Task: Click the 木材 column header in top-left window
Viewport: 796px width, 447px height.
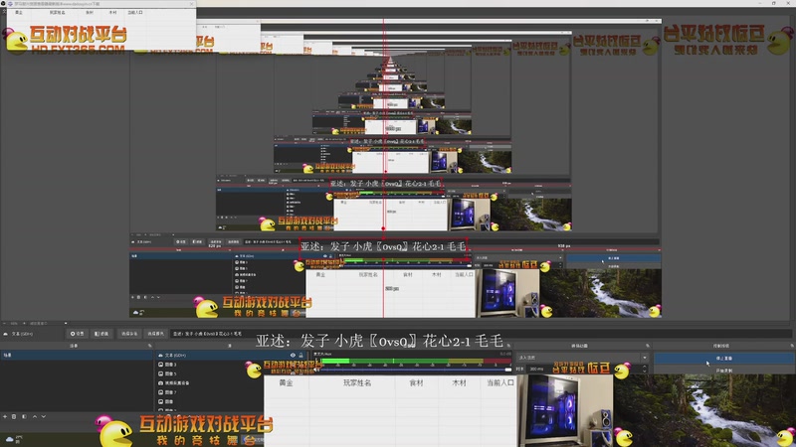Action: (x=112, y=12)
